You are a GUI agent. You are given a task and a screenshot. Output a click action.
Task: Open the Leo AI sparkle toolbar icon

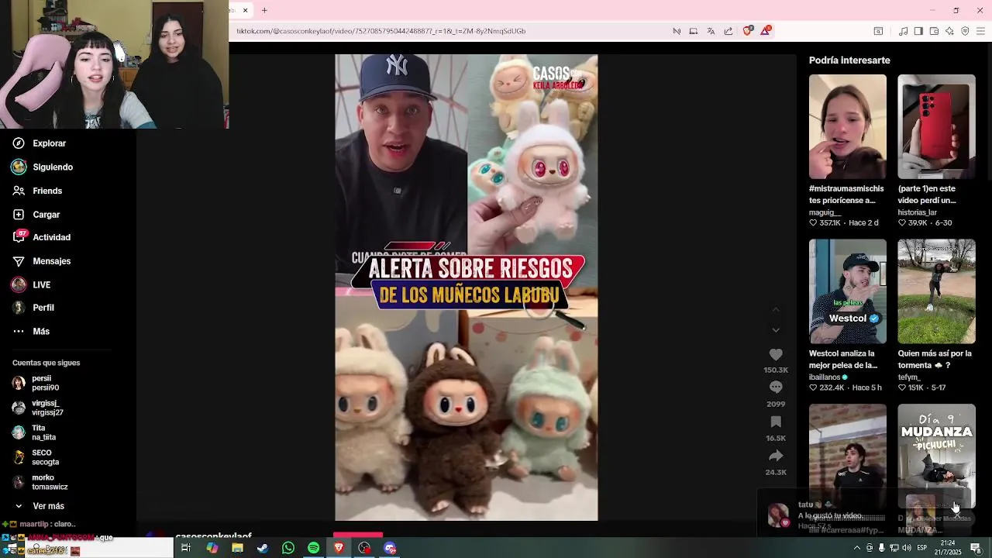pos(949,31)
